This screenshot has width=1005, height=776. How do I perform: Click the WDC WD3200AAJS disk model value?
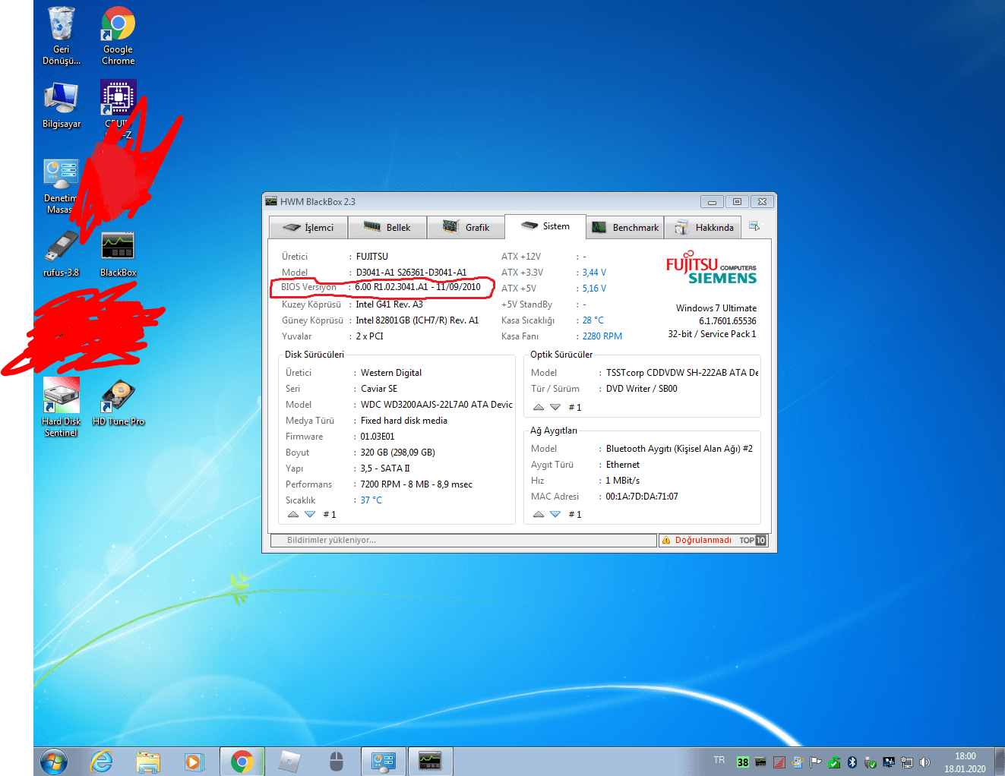click(437, 405)
